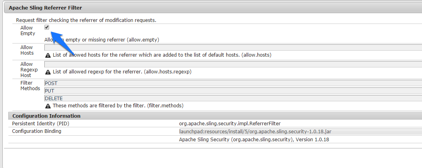Click the Allow Empty label
This screenshot has width=422, height=168.
pos(28,31)
